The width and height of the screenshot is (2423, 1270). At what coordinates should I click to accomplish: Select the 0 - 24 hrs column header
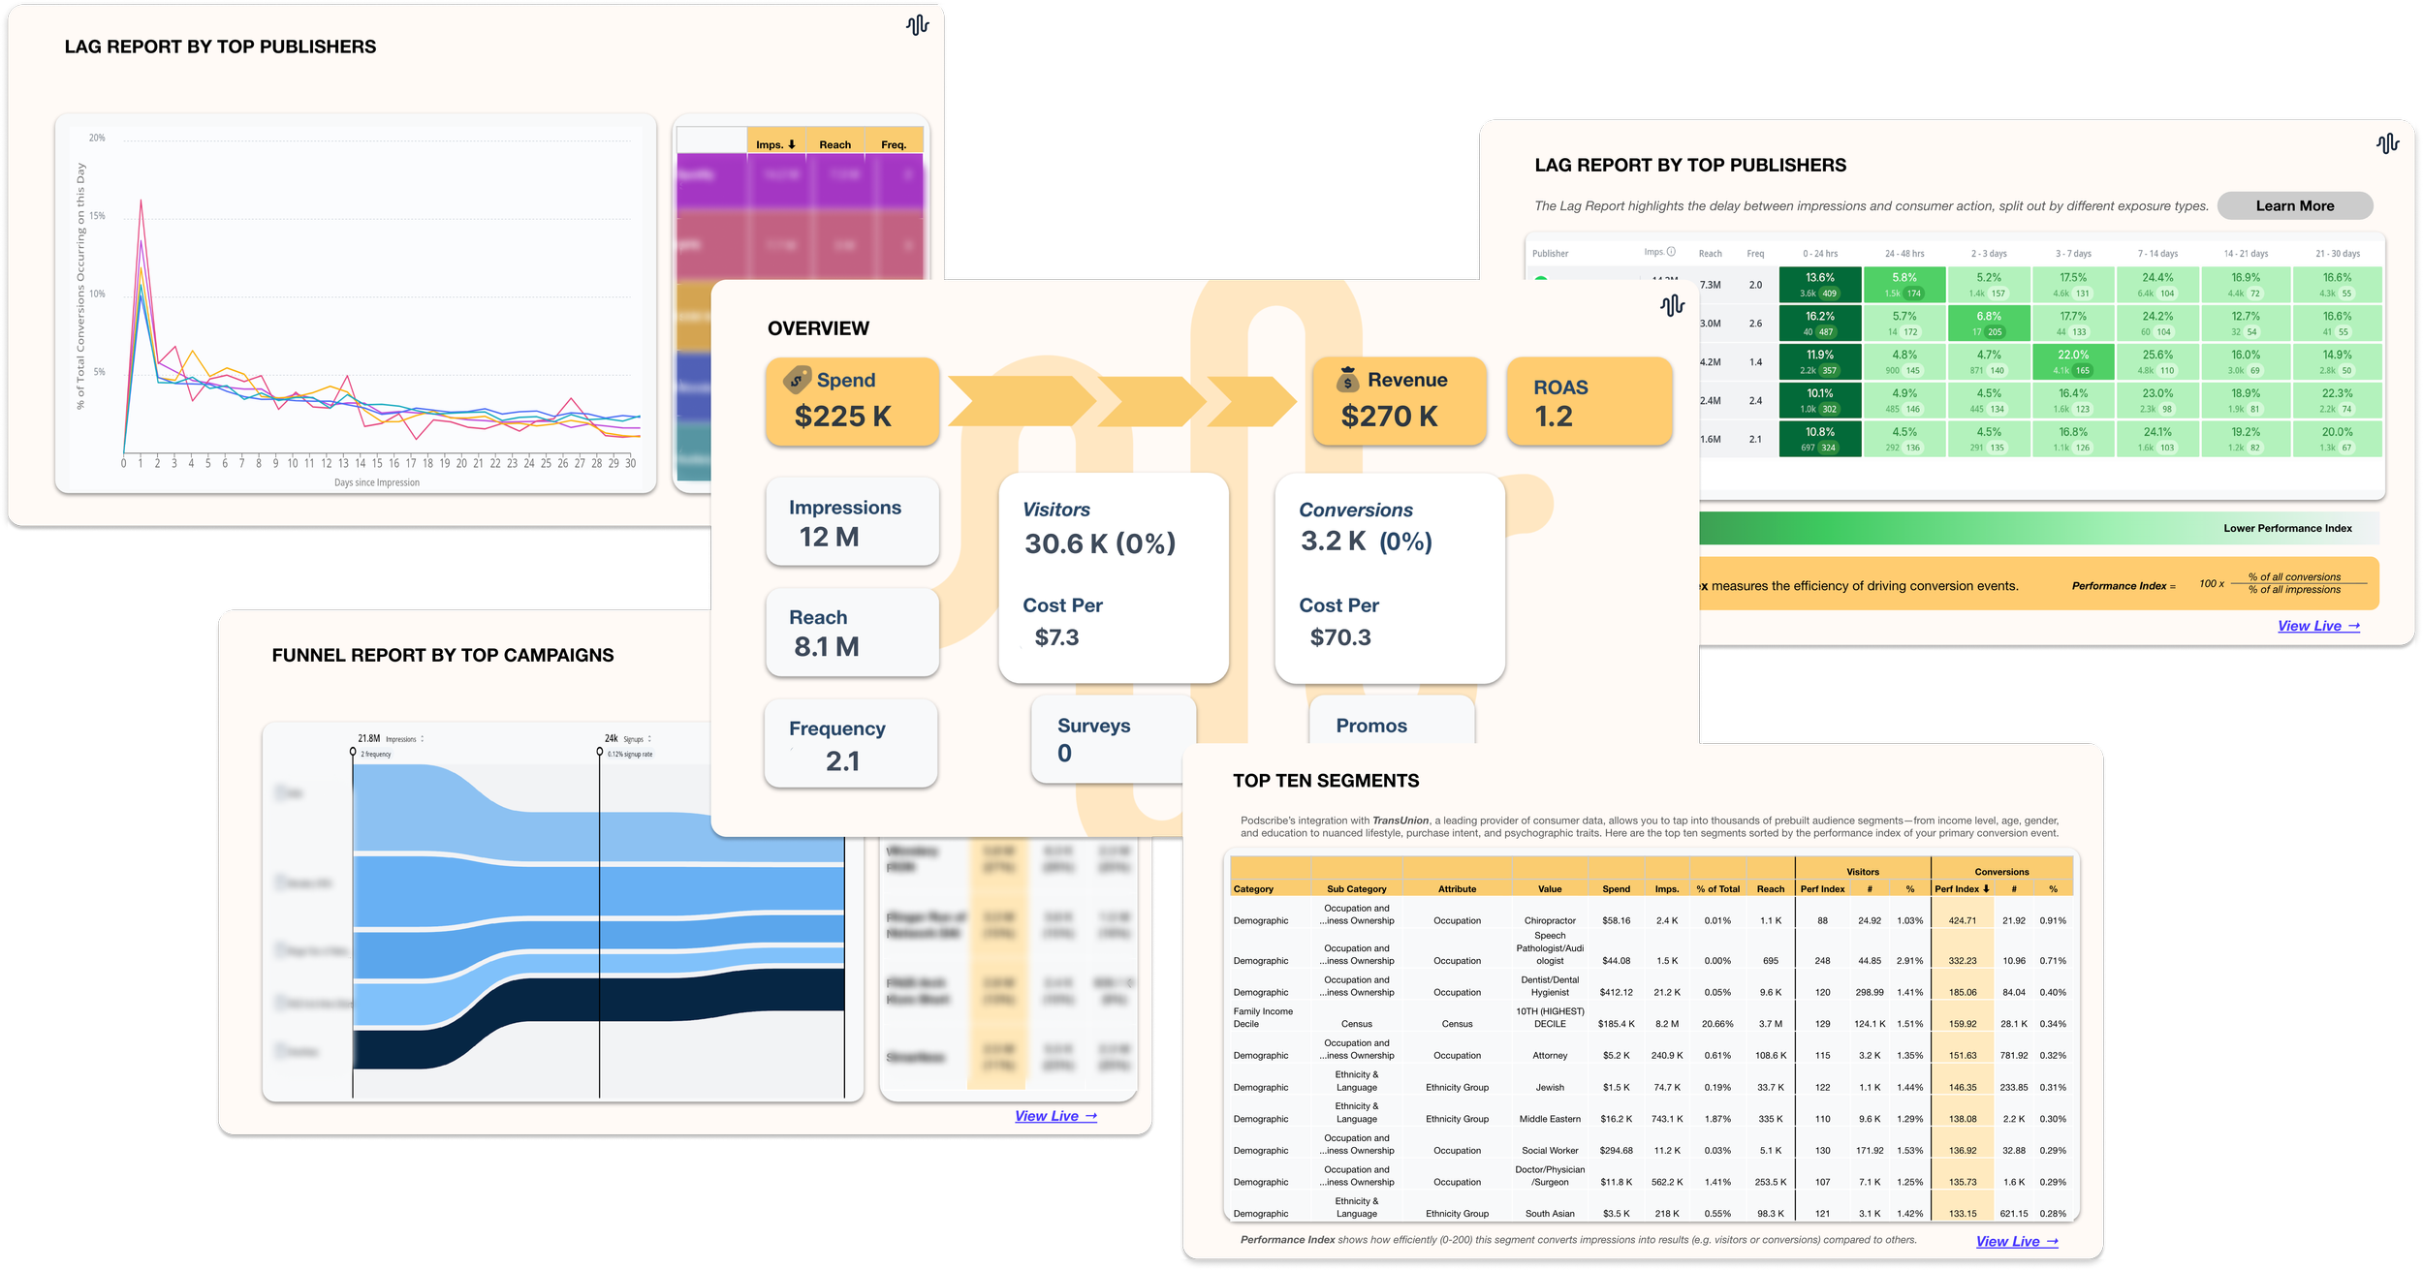click(x=1819, y=254)
